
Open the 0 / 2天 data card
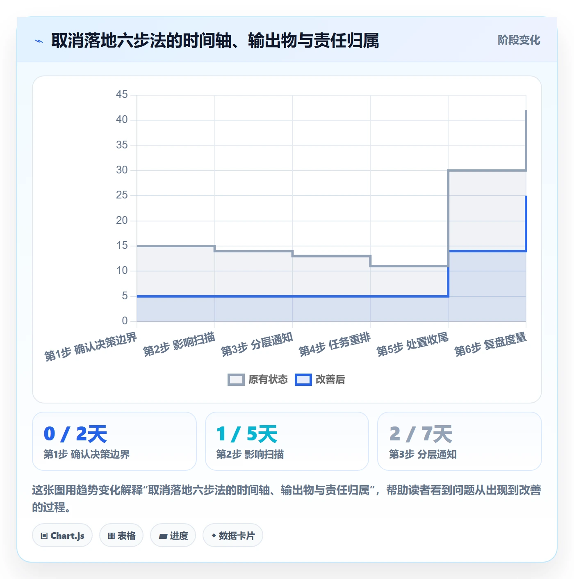(114, 441)
